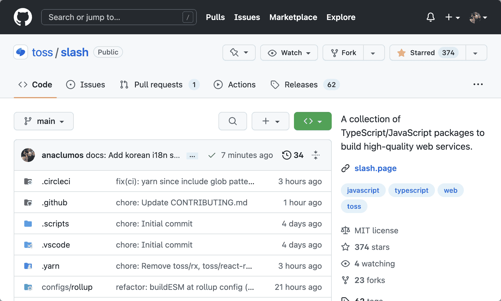The image size is (501, 301).
Task: Expand the Fork options arrow
Action: point(373,53)
